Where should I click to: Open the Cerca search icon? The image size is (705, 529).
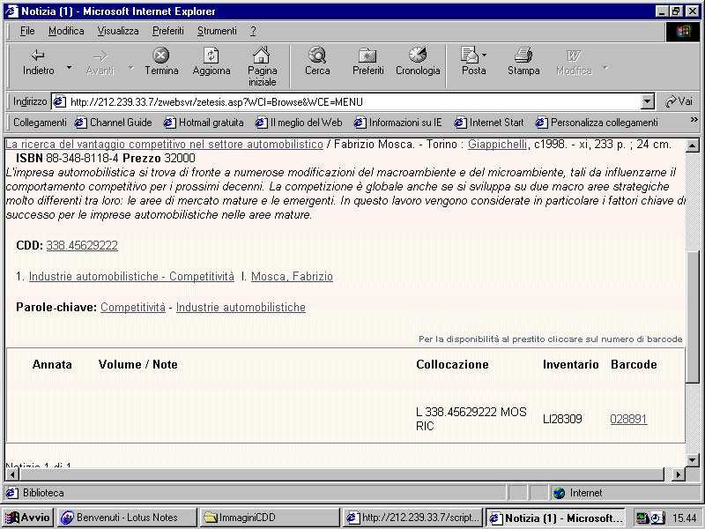pyautogui.click(x=317, y=56)
